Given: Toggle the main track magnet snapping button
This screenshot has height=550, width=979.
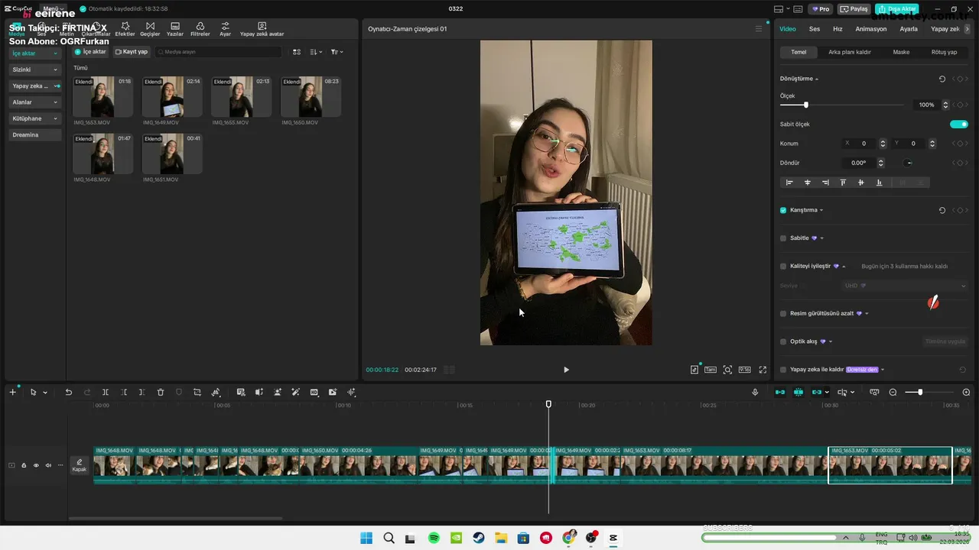Looking at the screenshot, I should pyautogui.click(x=779, y=392).
